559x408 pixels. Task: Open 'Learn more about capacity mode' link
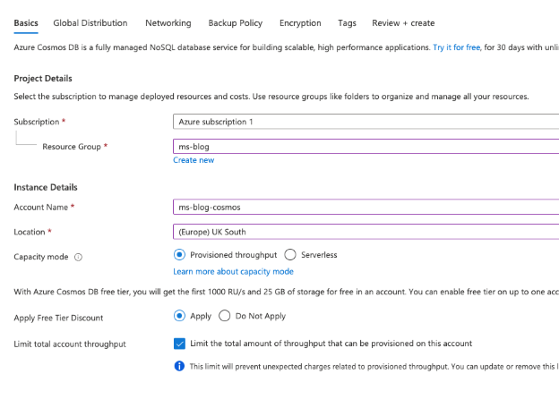click(x=233, y=272)
